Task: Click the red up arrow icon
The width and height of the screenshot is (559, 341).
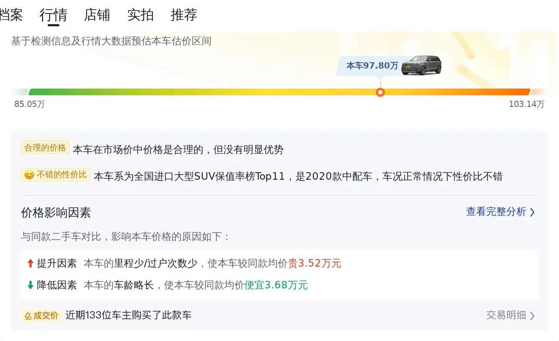Action: click(30, 263)
